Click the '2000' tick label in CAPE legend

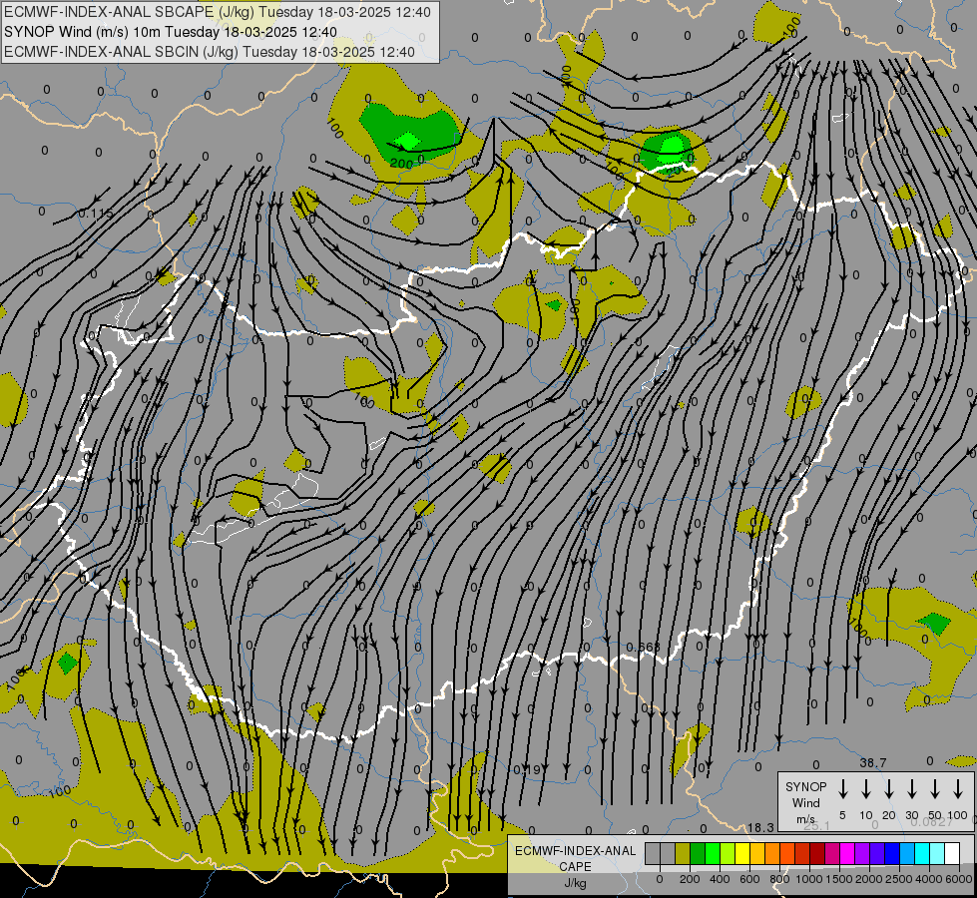(869, 879)
